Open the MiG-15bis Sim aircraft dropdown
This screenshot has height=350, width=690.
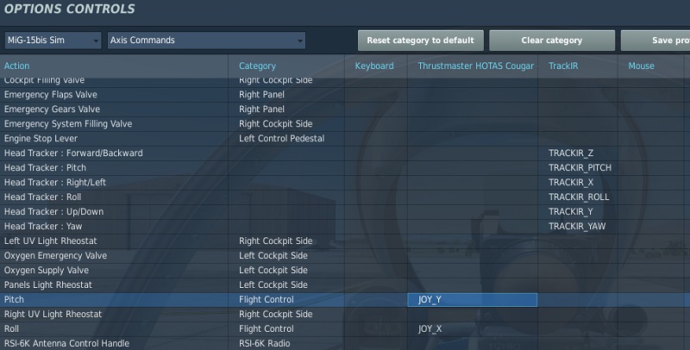pos(53,41)
